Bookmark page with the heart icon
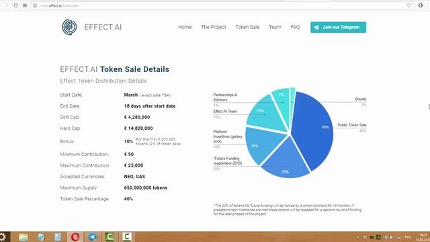 tap(409, 5)
